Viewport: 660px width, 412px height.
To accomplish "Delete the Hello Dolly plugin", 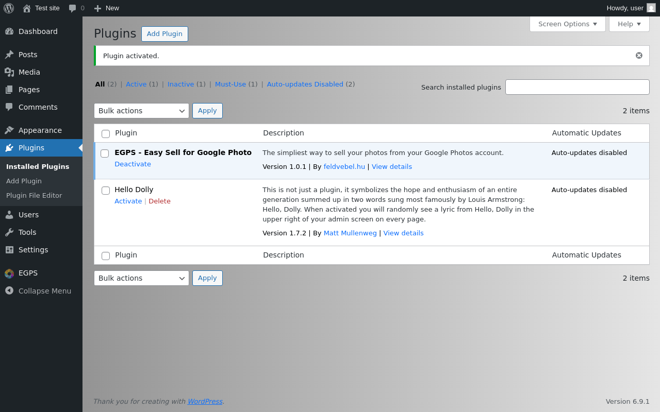I will [x=159, y=201].
